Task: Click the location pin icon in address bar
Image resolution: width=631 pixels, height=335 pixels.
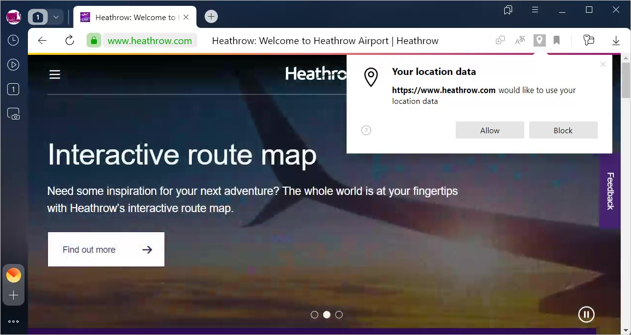Action: (539, 40)
